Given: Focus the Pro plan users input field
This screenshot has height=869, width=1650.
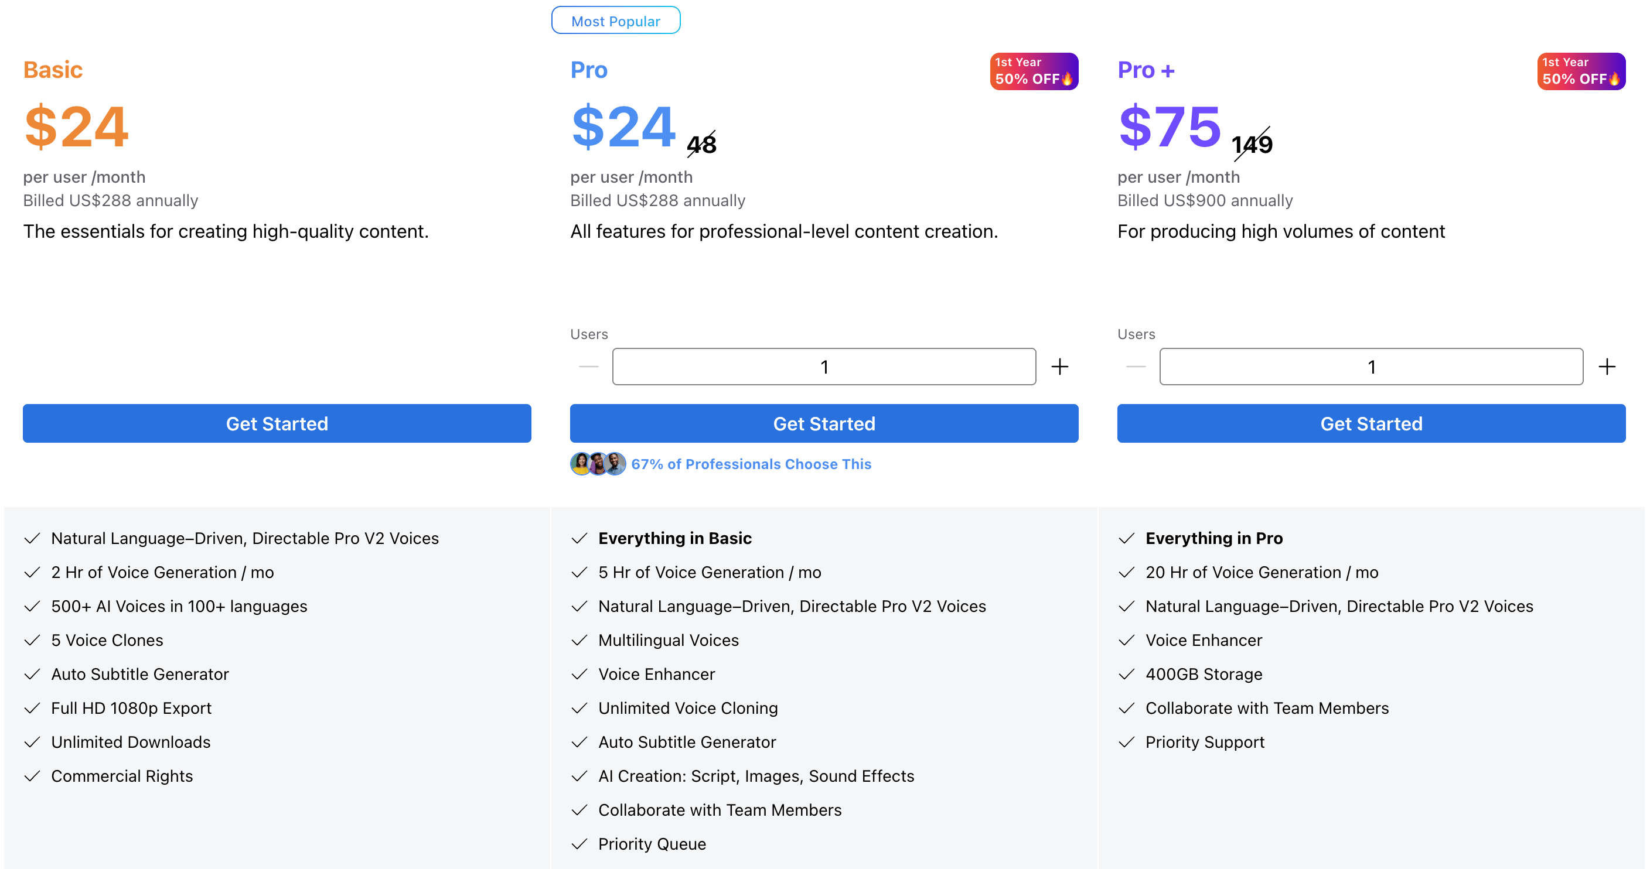Looking at the screenshot, I should pyautogui.click(x=824, y=367).
